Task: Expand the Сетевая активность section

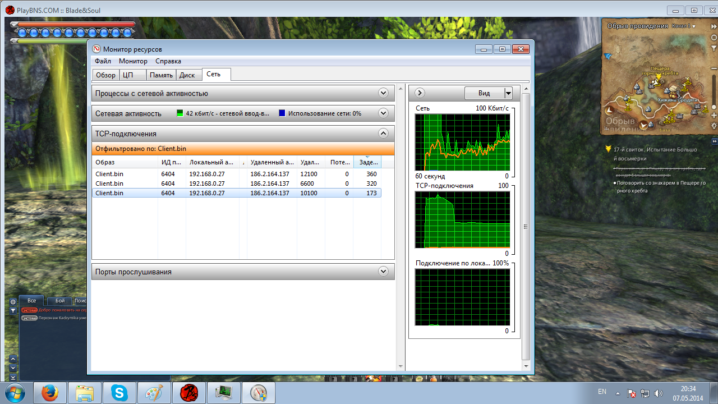Action: 383,113
